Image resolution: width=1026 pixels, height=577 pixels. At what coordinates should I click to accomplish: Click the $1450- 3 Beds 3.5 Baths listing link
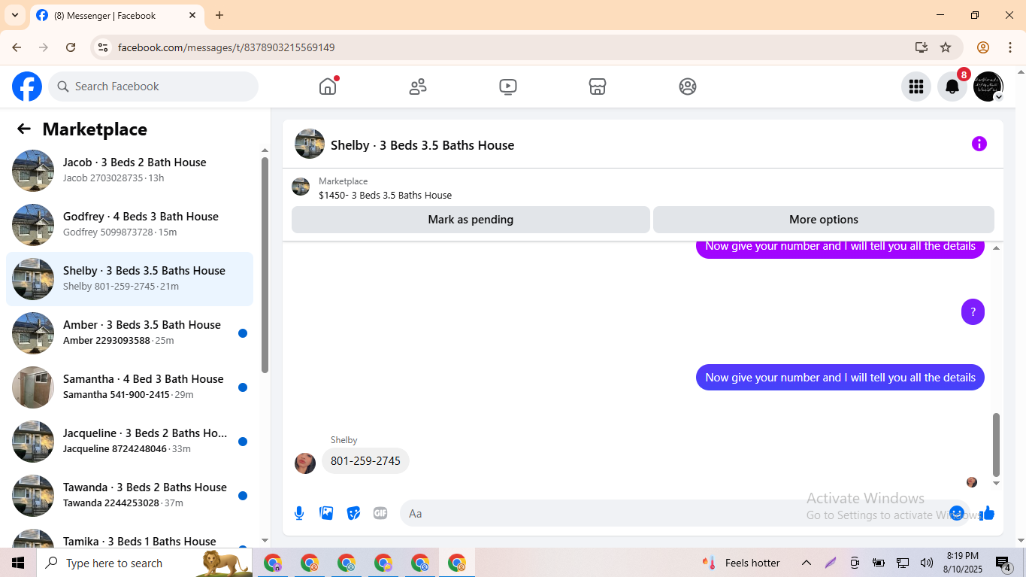click(385, 195)
